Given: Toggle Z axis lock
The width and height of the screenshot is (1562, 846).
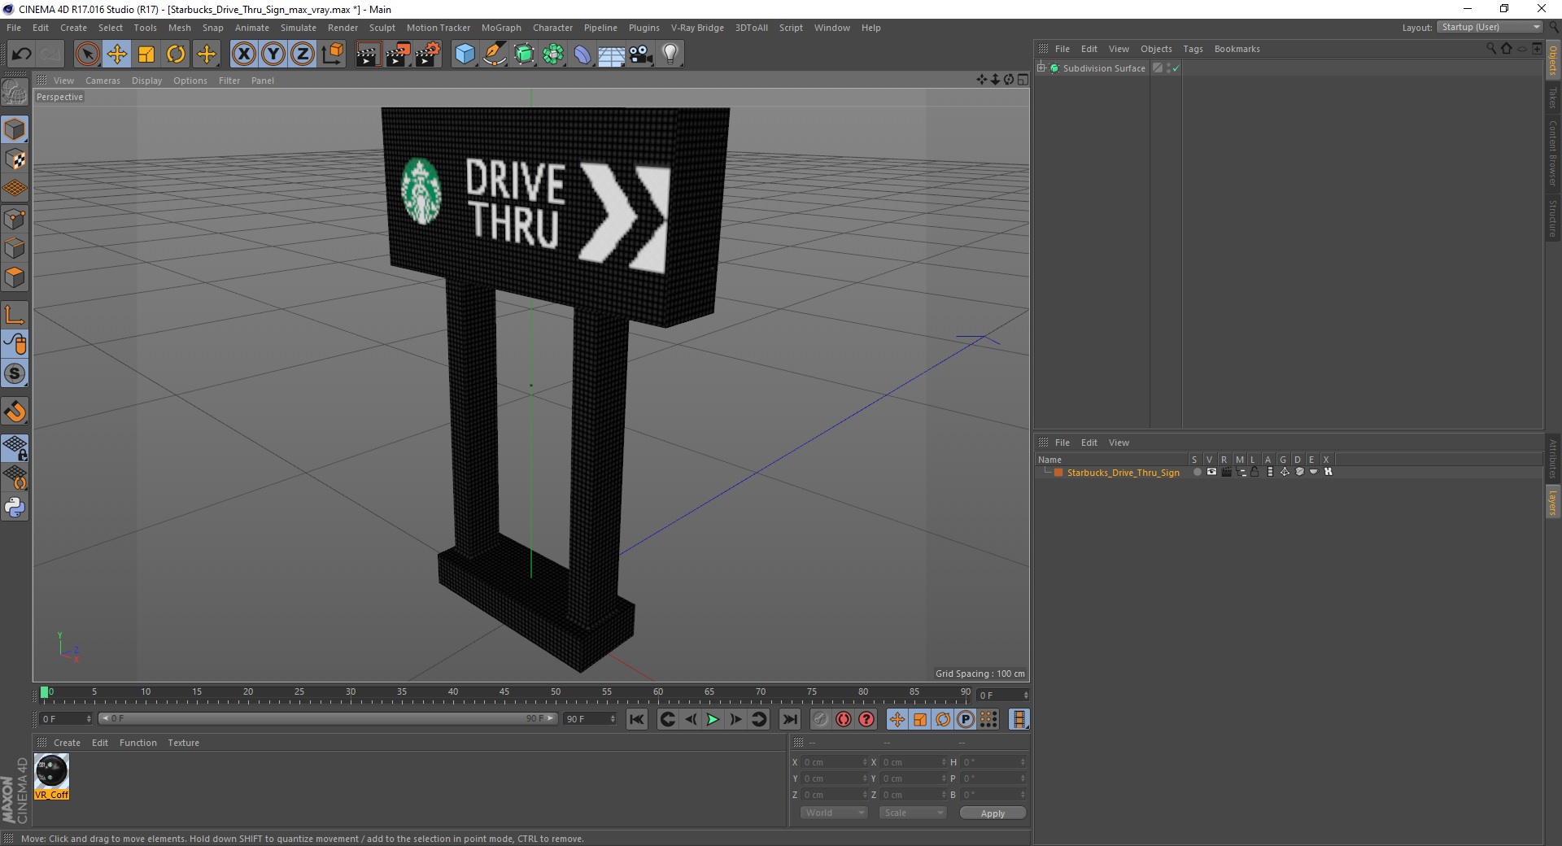Looking at the screenshot, I should point(303,55).
